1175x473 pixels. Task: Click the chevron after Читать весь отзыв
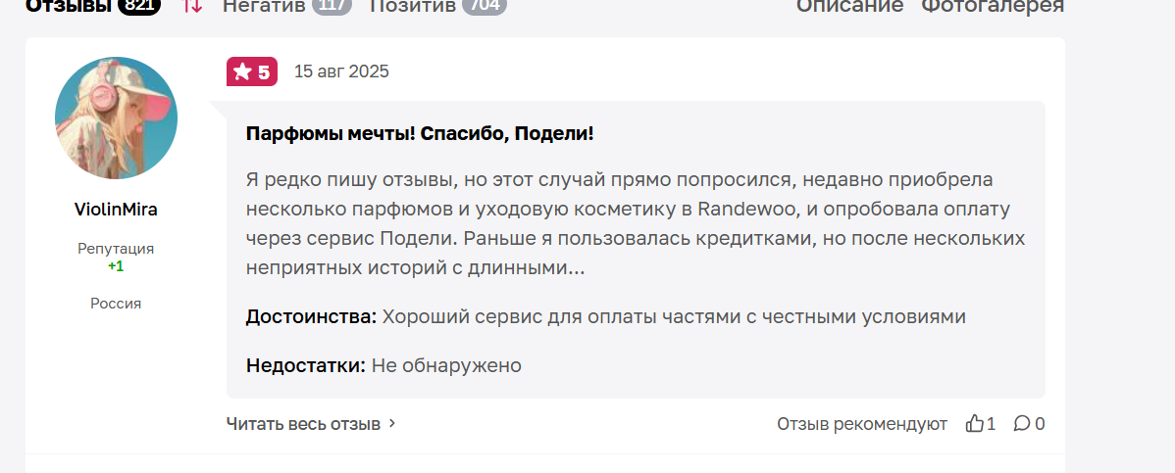click(x=392, y=424)
